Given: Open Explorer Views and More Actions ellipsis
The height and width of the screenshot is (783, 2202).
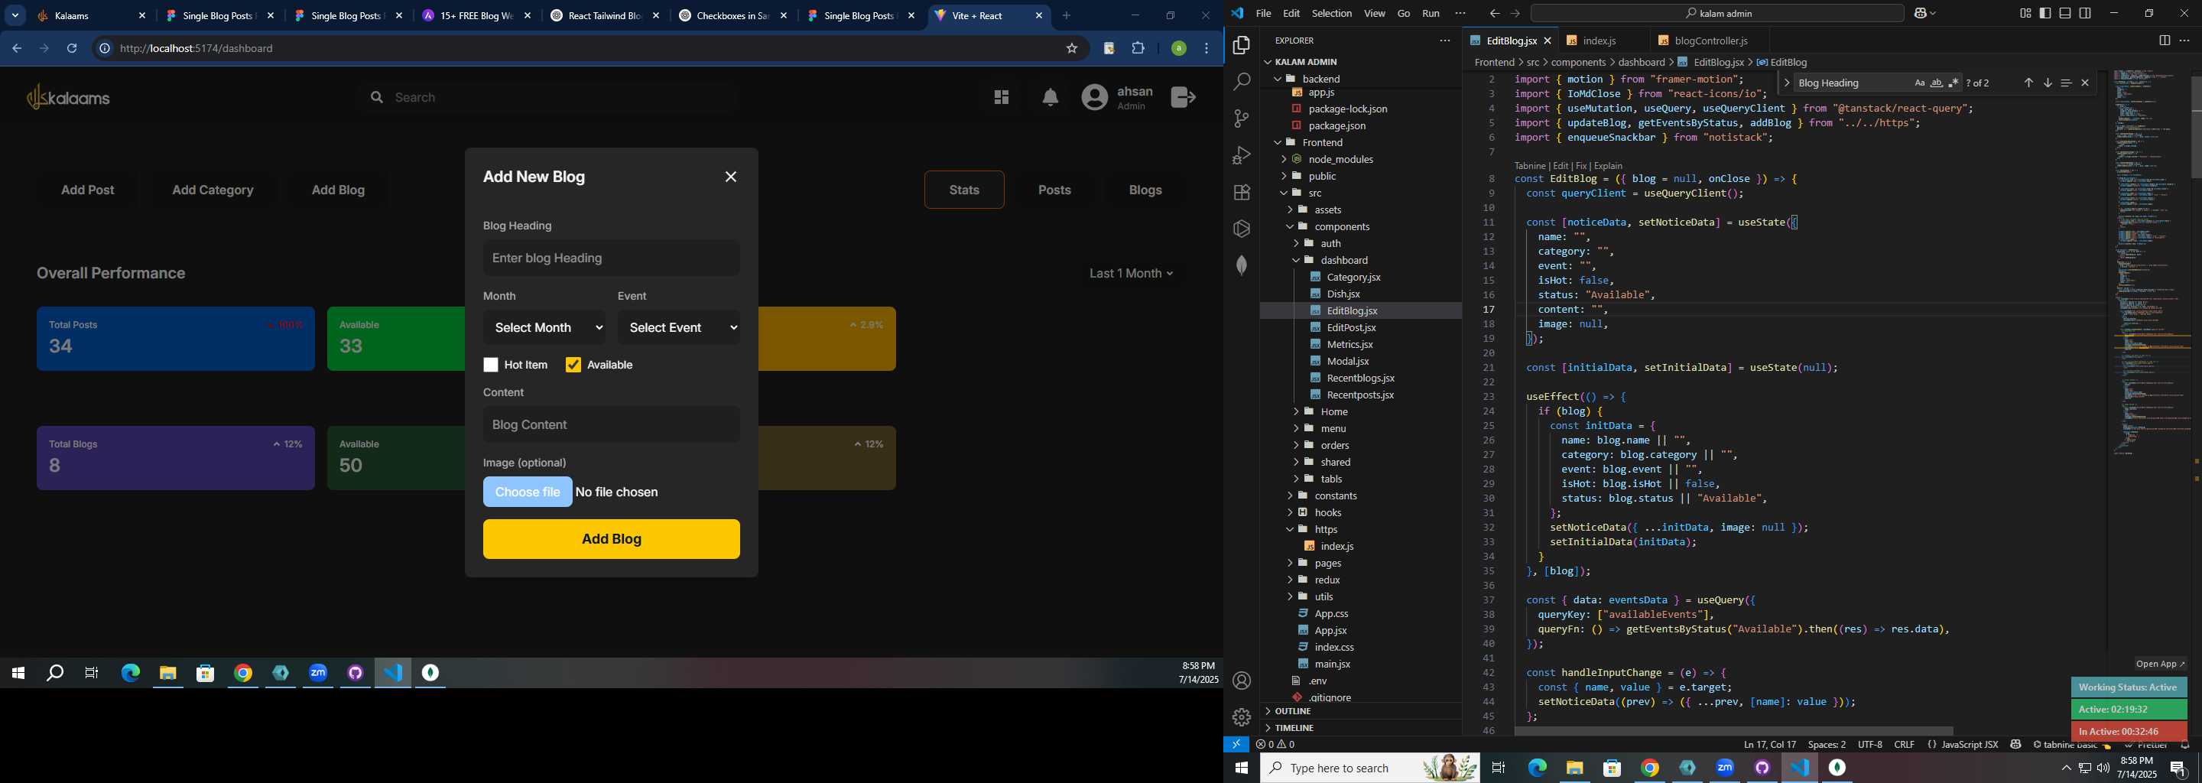Looking at the screenshot, I should pyautogui.click(x=1444, y=41).
